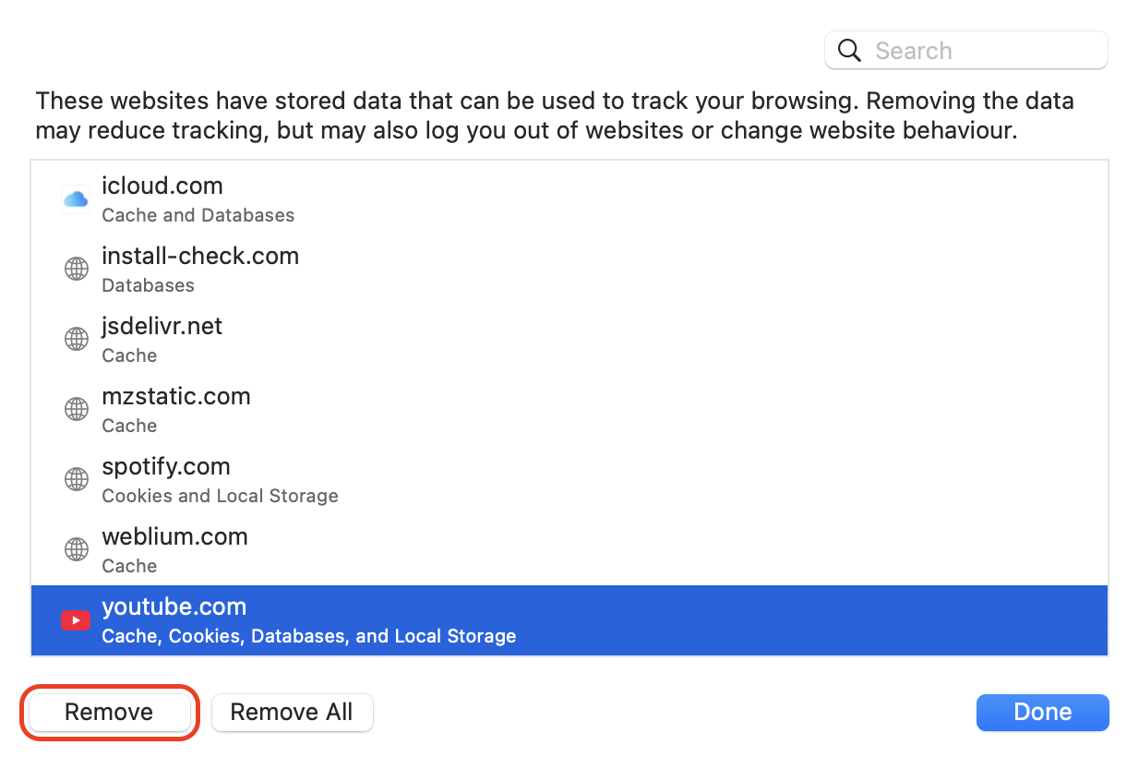Click Done to close the dialog
The width and height of the screenshot is (1139, 757).
pos(1042,712)
